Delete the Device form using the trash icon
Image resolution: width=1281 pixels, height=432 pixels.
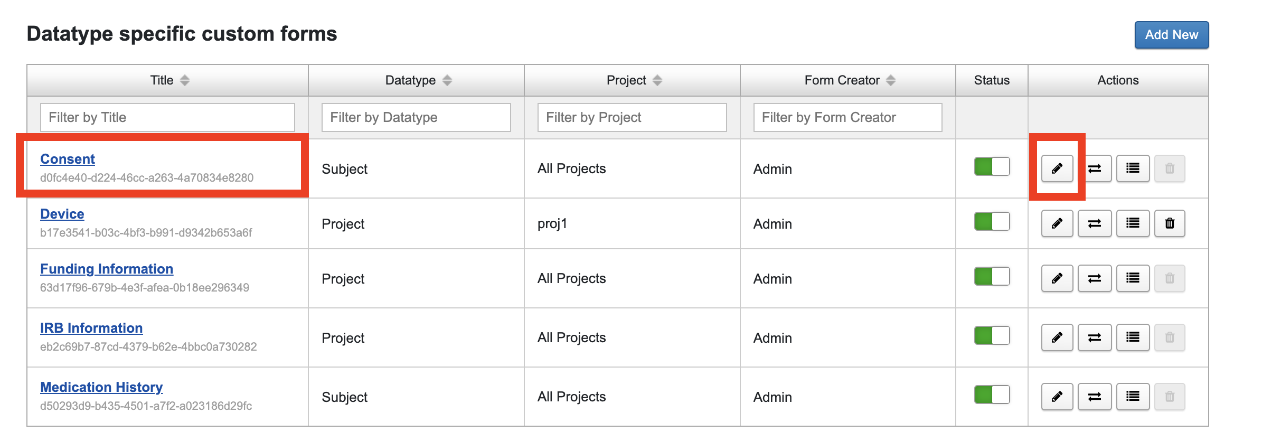point(1169,223)
